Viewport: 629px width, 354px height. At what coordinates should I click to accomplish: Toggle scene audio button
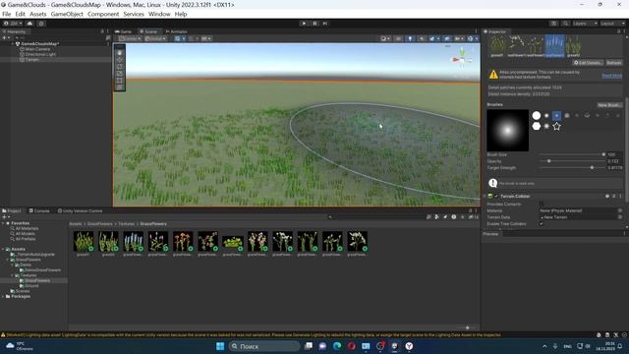(x=422, y=38)
